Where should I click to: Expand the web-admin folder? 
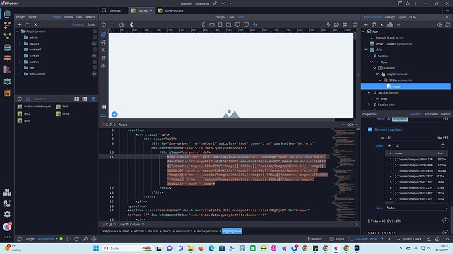pos(20,74)
